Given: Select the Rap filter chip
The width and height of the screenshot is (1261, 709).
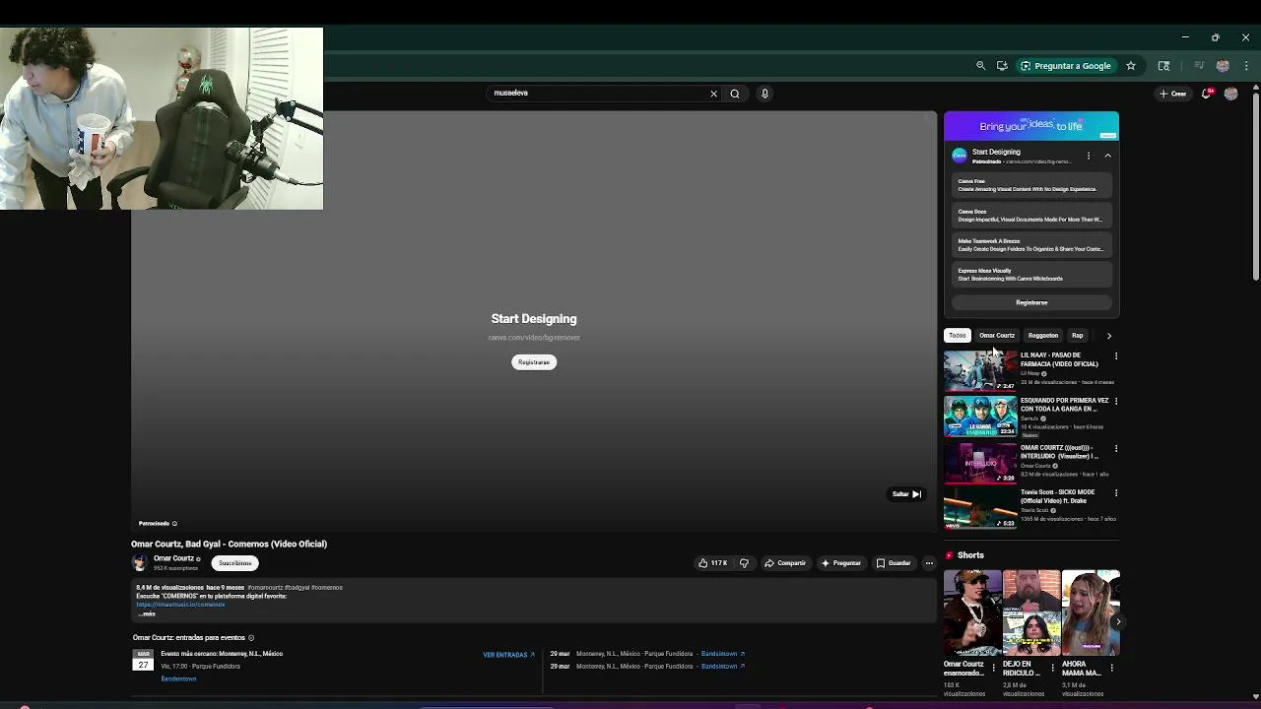Looking at the screenshot, I should [x=1078, y=336].
